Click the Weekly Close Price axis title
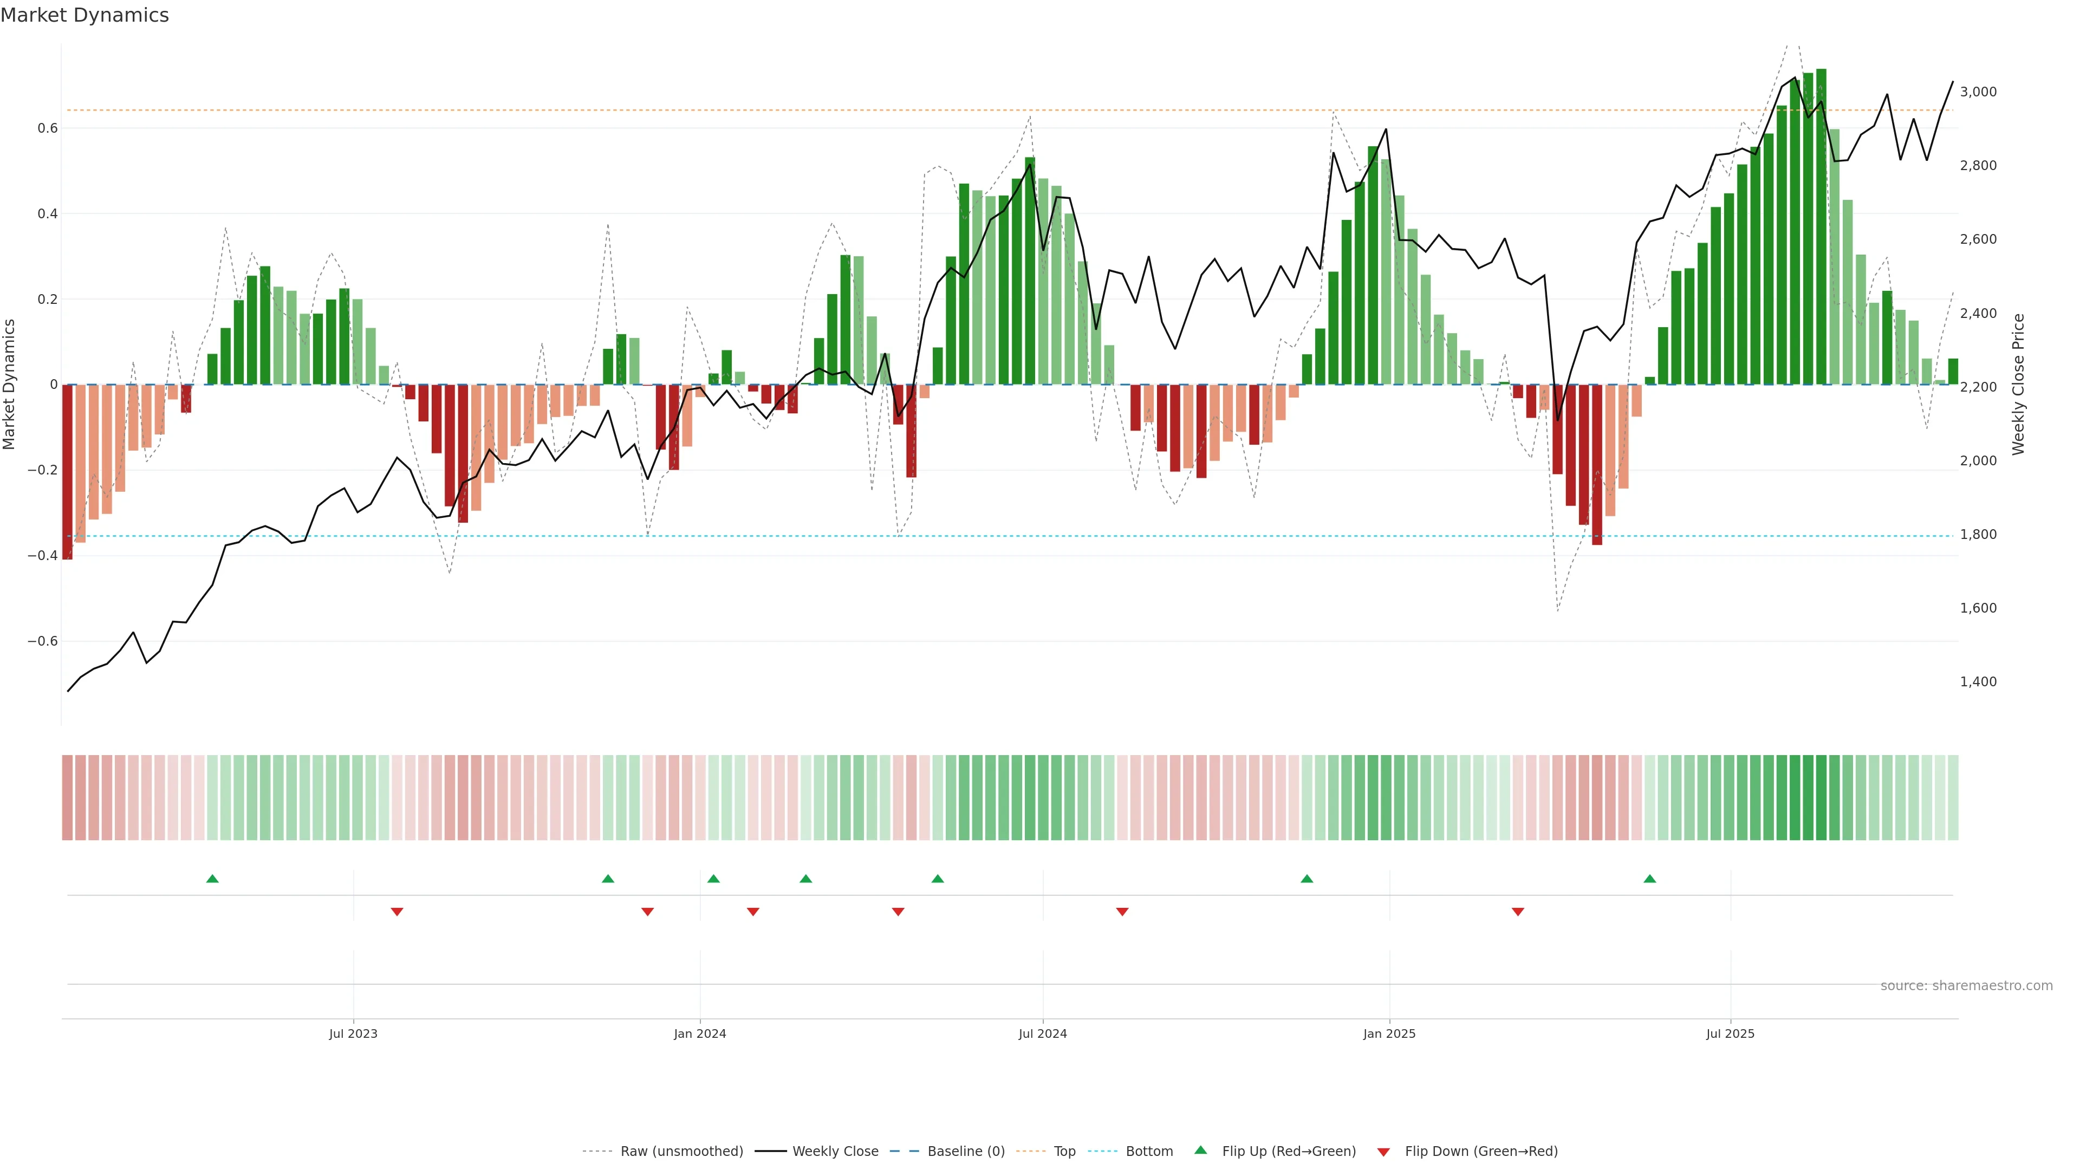The image size is (2080, 1170). pyautogui.click(x=2018, y=385)
